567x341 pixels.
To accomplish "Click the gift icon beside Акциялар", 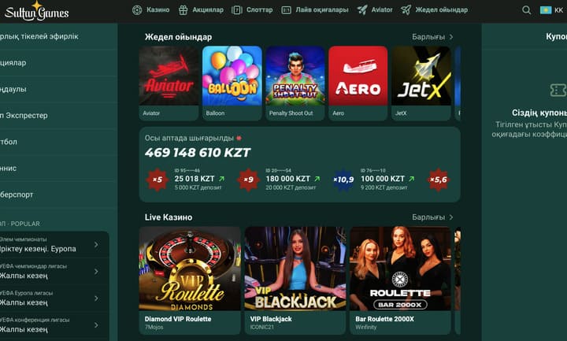I will (x=183, y=10).
